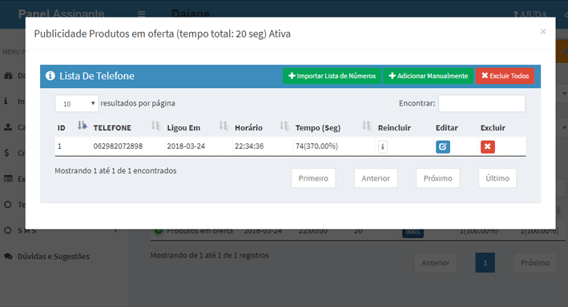The height and width of the screenshot is (307, 568).
Task: Open AJUDA help link in header
Action: click(x=530, y=14)
